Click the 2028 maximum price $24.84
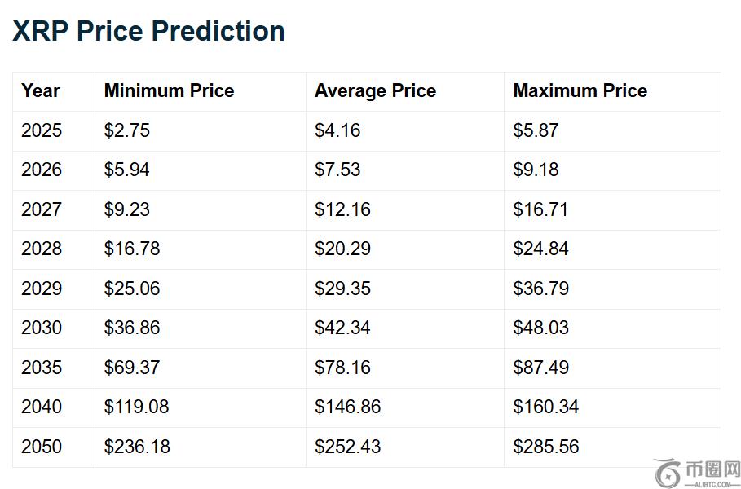 tap(540, 249)
